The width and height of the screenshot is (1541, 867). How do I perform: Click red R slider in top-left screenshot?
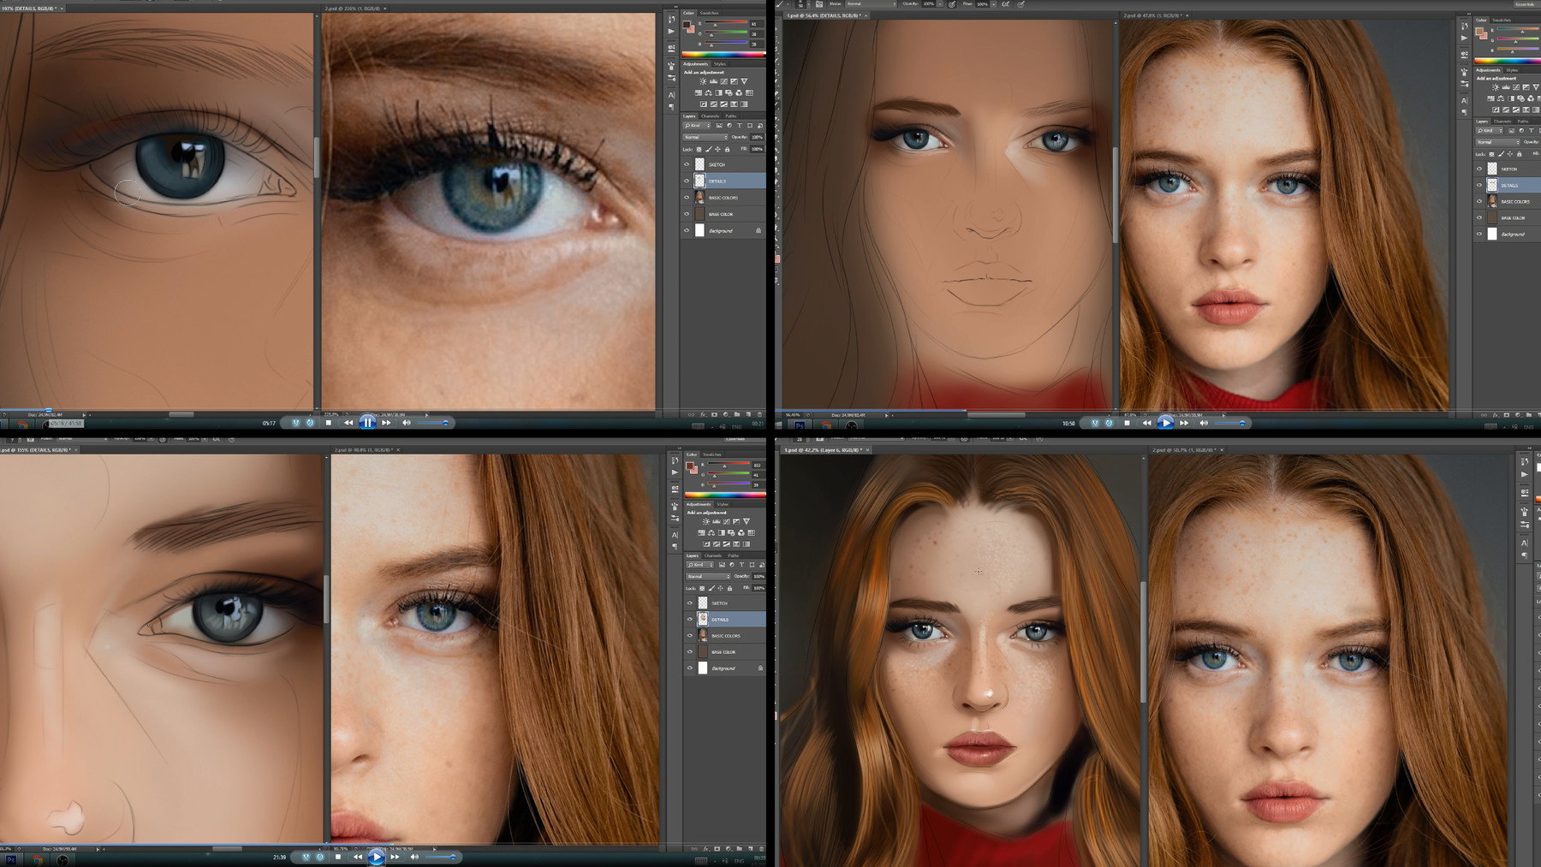coord(726,22)
